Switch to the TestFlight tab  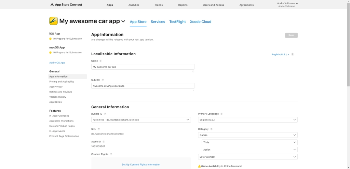click(177, 22)
